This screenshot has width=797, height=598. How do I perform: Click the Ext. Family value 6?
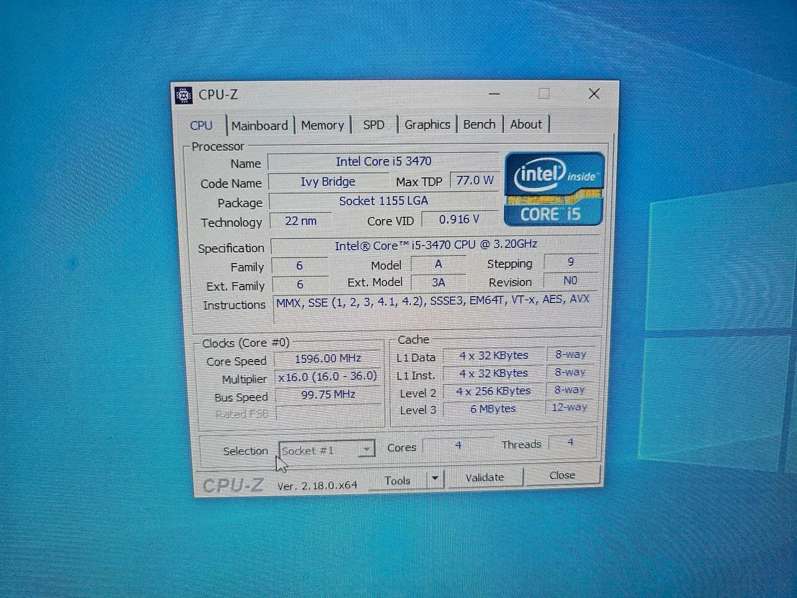click(x=299, y=284)
